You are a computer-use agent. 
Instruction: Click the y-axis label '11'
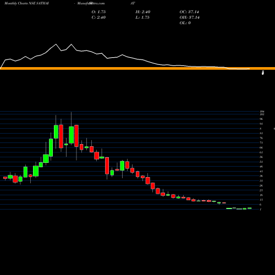point(261,200)
